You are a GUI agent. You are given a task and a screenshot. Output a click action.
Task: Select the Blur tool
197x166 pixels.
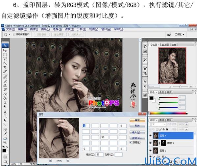coord(5,102)
